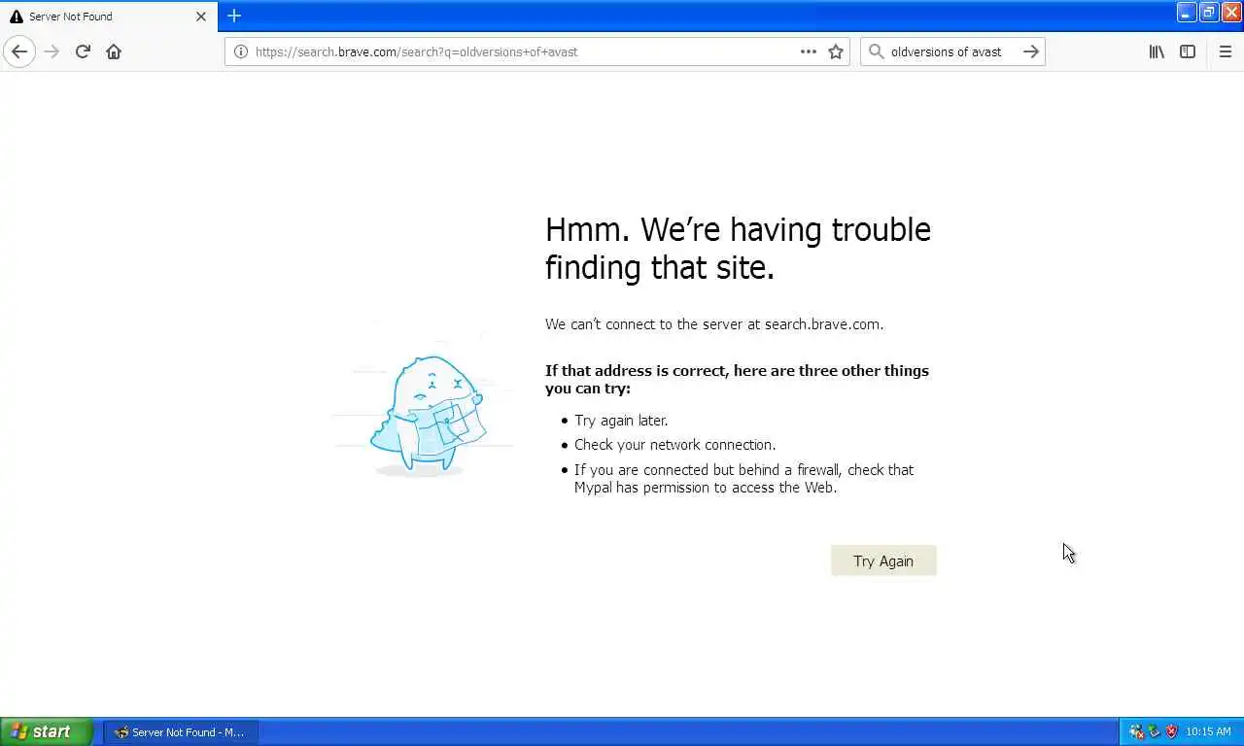
Task: Toggle the sidebar view
Action: tap(1188, 51)
